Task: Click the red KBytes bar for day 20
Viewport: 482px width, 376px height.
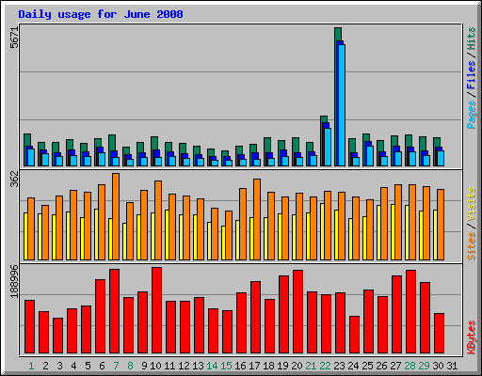Action: click(x=297, y=312)
